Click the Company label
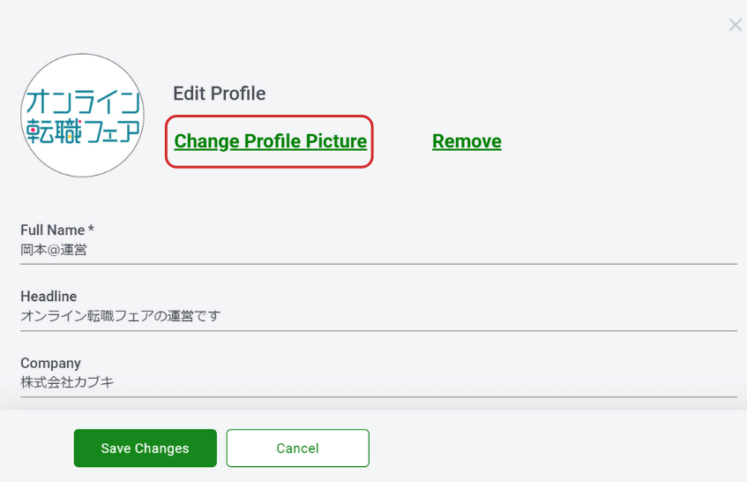 50,364
